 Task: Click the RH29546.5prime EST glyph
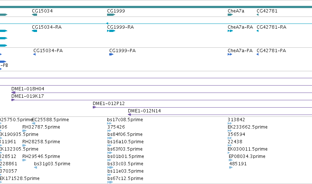24,160
